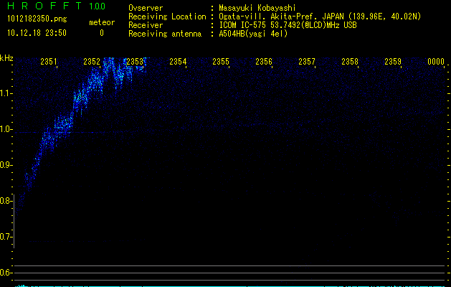Click the A504HB(yagi 4el) antenna value
The width and height of the screenshot is (451, 287).
253,34
